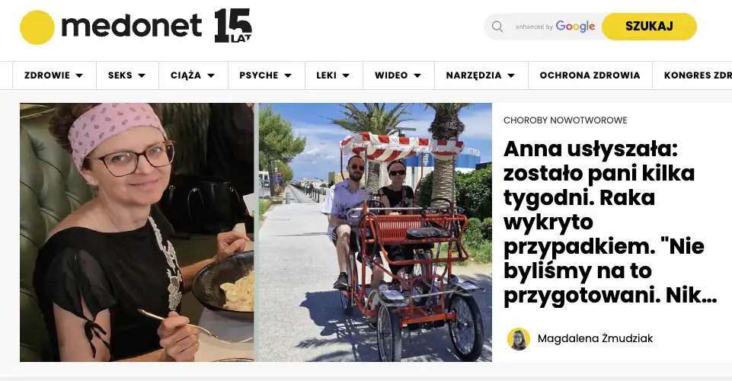Expand the ZDROWIE dropdown arrow

pyautogui.click(x=79, y=75)
